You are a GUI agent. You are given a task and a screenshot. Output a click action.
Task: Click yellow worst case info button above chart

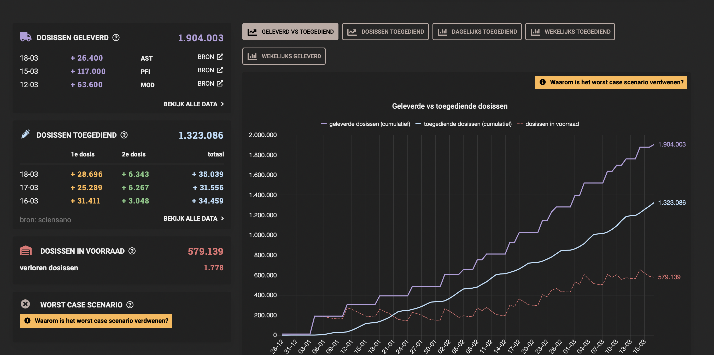(x=611, y=82)
